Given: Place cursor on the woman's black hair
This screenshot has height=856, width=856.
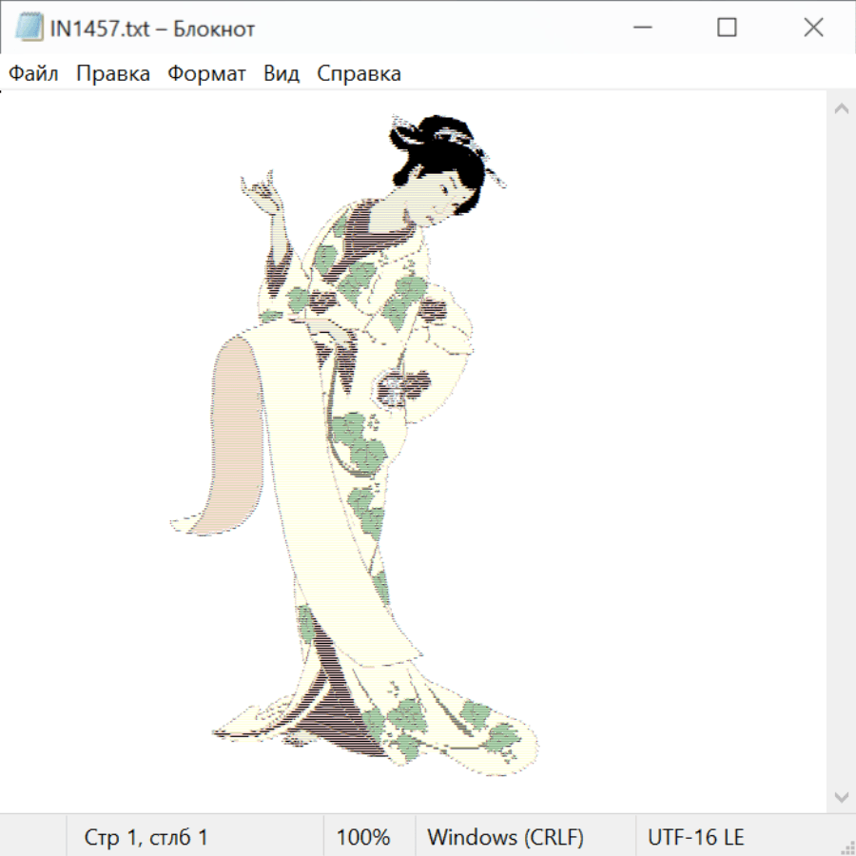Looking at the screenshot, I should pos(442,143).
